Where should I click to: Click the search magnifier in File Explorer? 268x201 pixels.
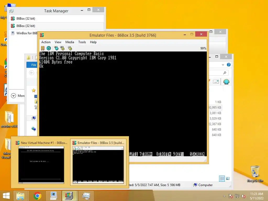tap(225, 73)
